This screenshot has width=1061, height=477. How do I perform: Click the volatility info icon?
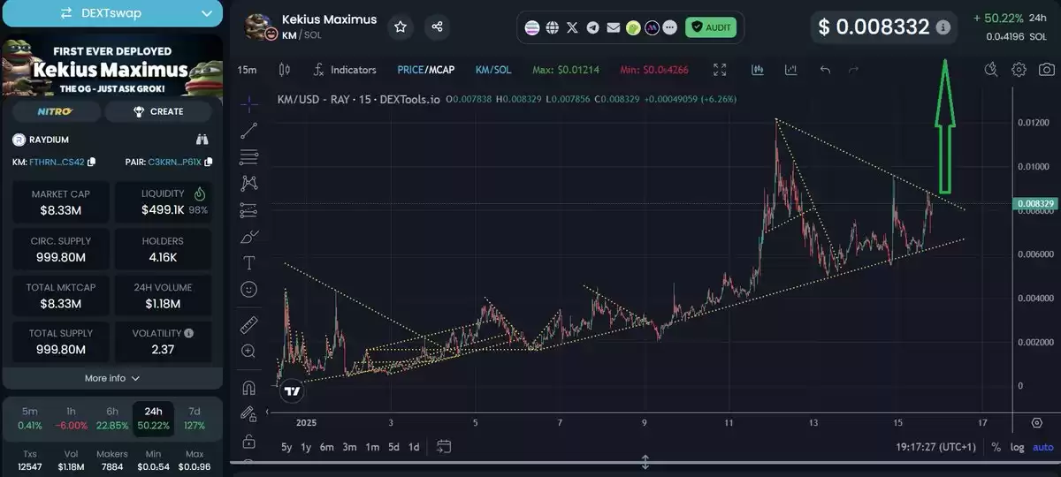[x=189, y=333]
